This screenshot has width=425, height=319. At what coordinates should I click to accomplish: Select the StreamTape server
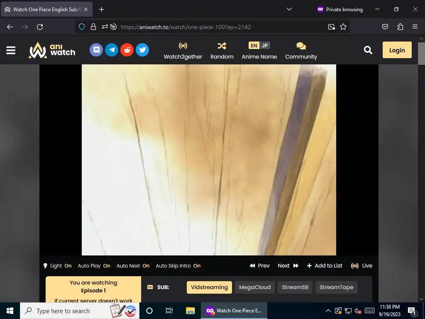336,287
